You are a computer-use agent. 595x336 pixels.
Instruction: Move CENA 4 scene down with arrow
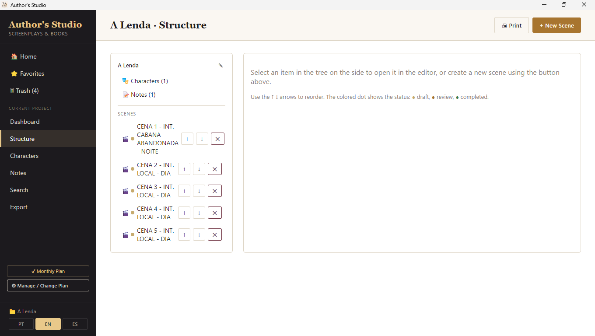199,213
